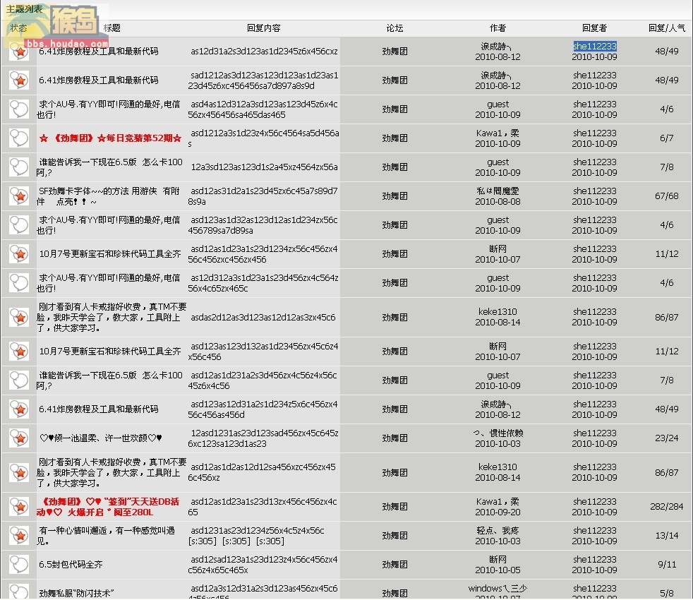Click she112233 replier in the 282/284 row
Viewport: 693px width, 600px height.
594,501
